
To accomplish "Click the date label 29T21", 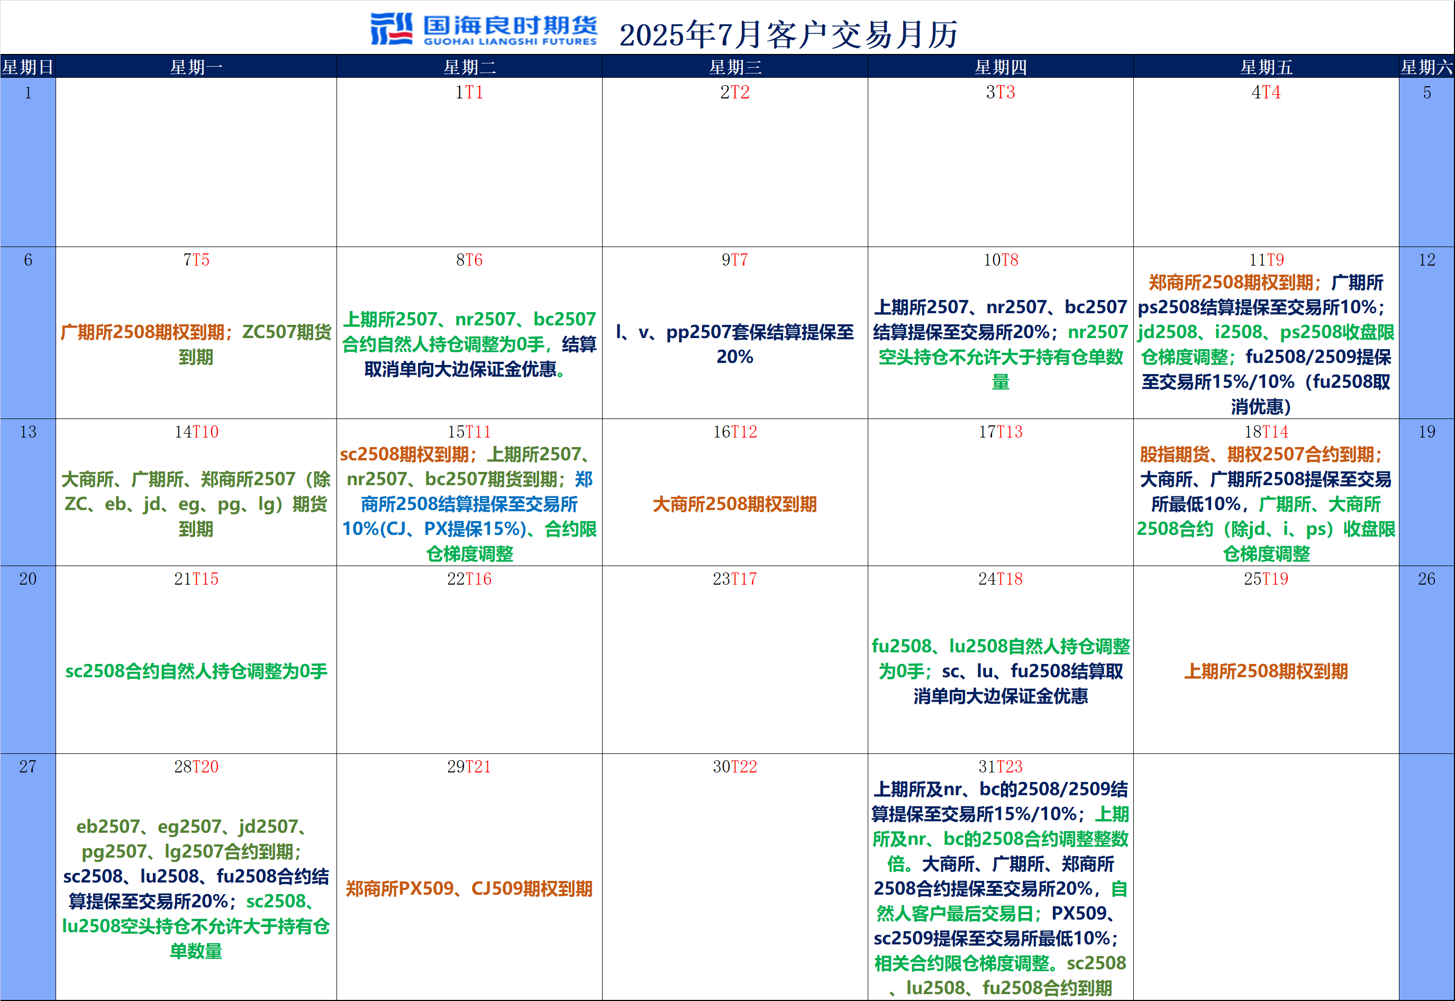I will 469,767.
